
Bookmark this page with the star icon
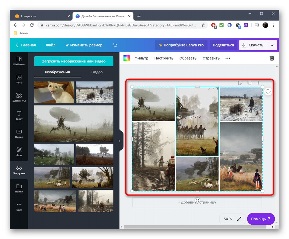(203, 25)
